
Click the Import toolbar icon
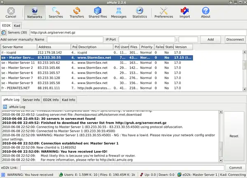point(185,12)
